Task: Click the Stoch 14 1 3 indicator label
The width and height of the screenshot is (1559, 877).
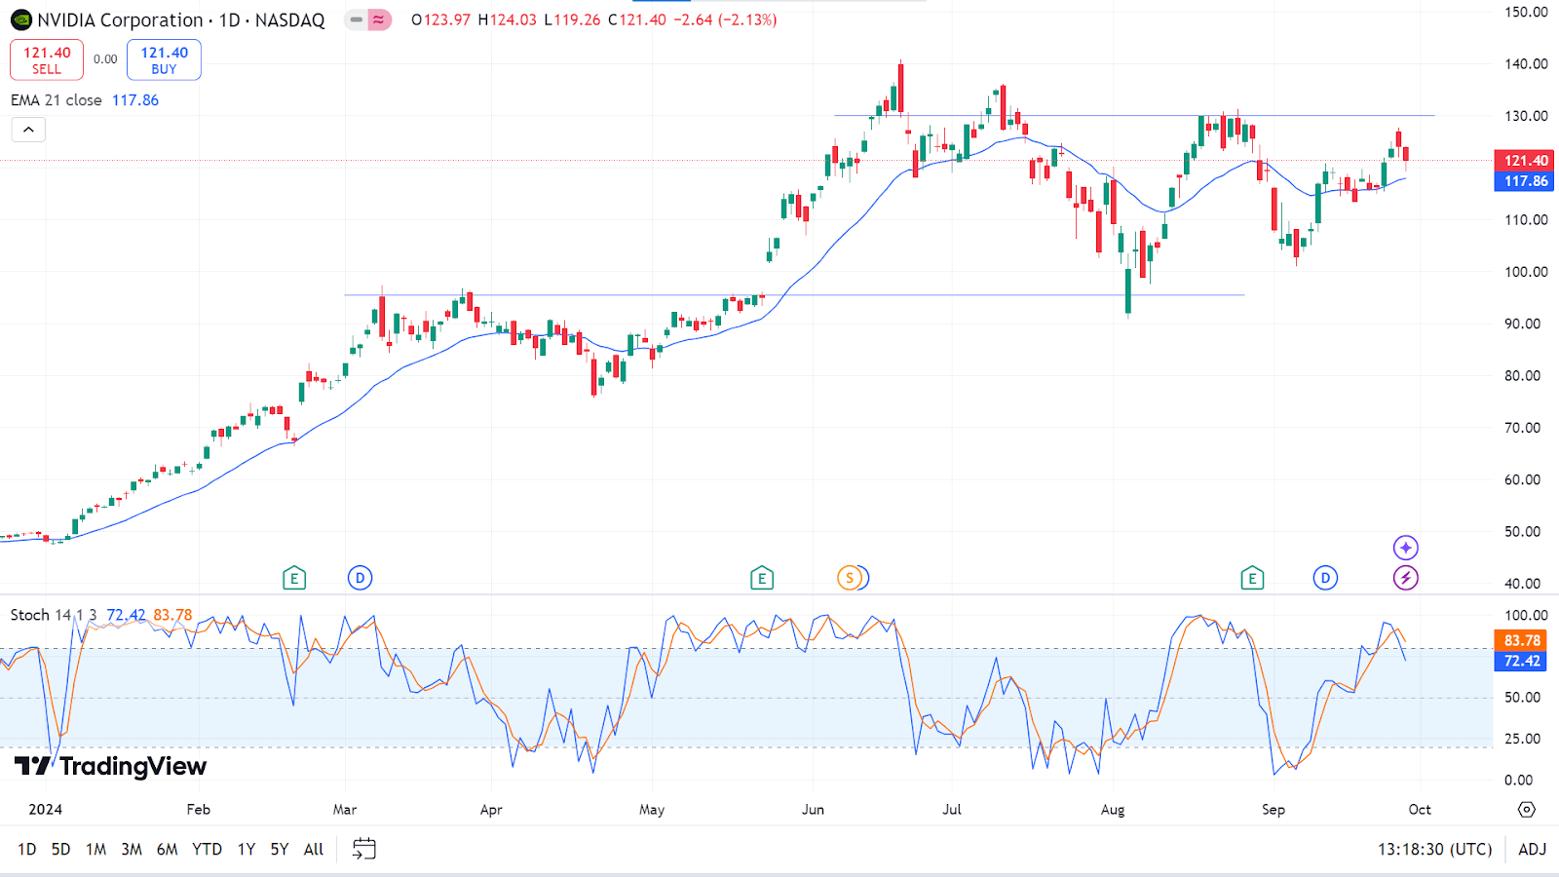Action: click(54, 615)
